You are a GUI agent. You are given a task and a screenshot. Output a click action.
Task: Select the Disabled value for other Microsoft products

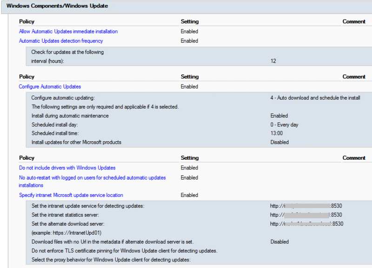(x=279, y=142)
